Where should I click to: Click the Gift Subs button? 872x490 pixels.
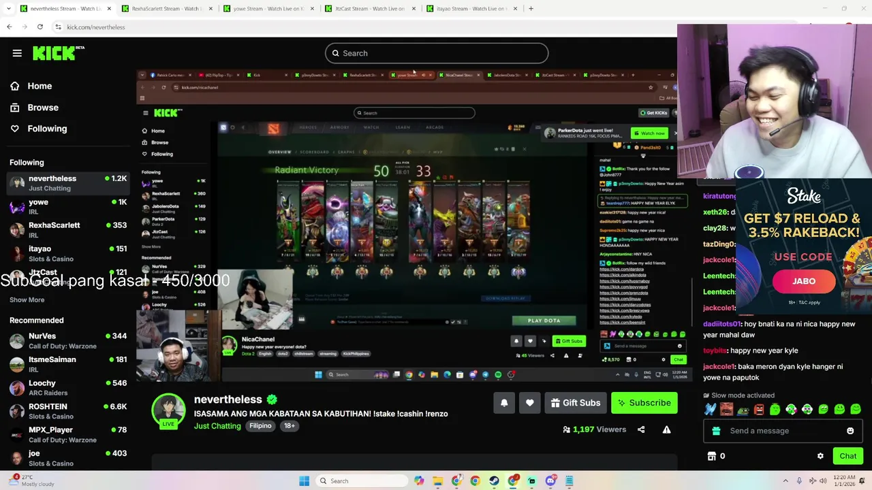(x=576, y=403)
